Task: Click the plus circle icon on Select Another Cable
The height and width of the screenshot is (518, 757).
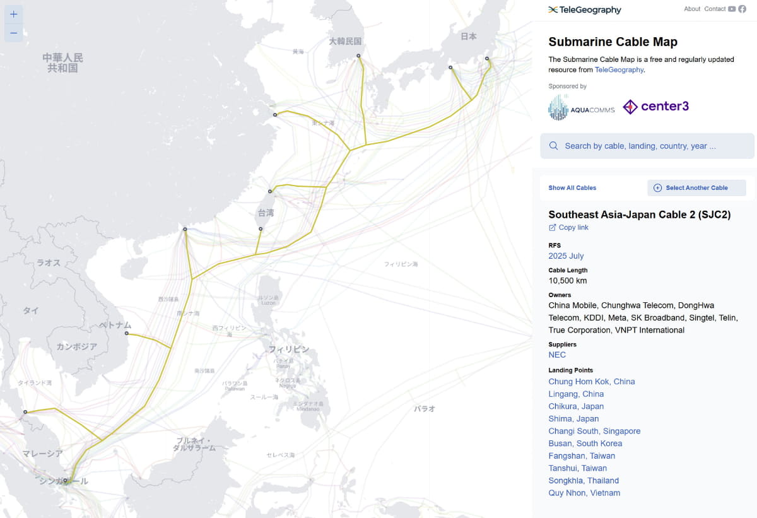Action: point(657,187)
